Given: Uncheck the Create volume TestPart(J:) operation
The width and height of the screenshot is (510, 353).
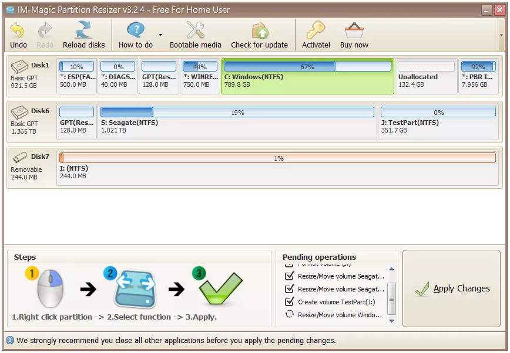Looking at the screenshot, I should coord(289,302).
